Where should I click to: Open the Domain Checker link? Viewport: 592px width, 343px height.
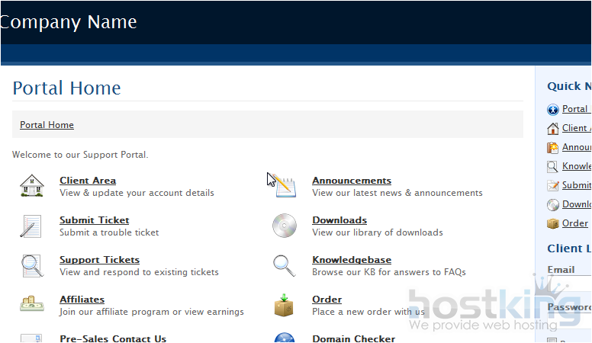pos(353,338)
